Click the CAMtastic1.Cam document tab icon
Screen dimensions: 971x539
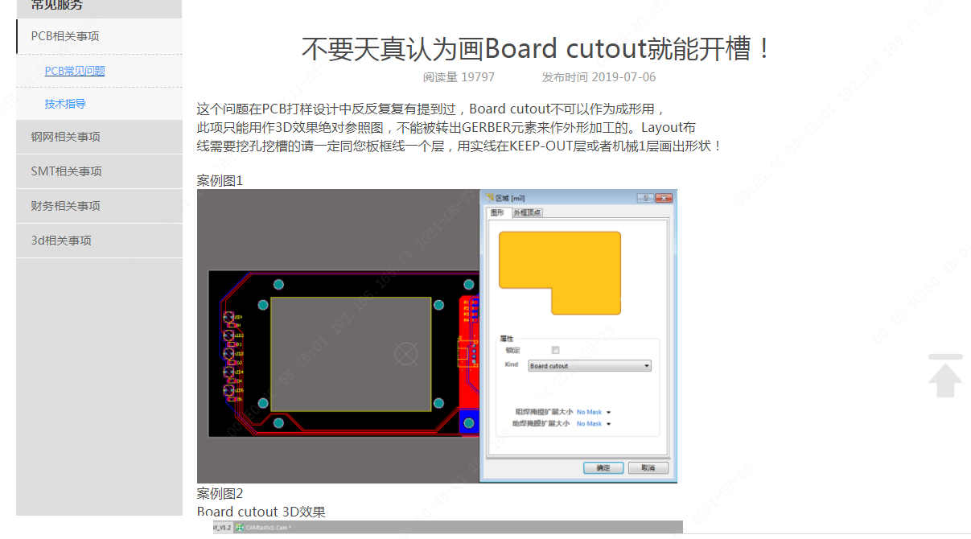[x=240, y=528]
